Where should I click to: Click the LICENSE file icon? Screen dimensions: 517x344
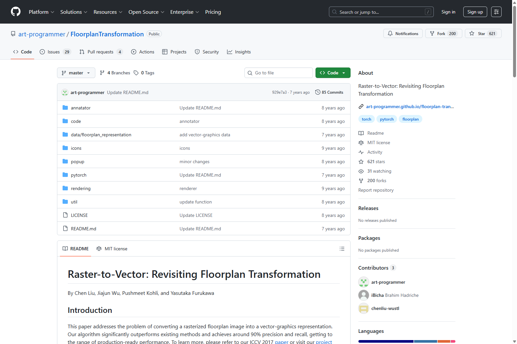[x=65, y=215]
